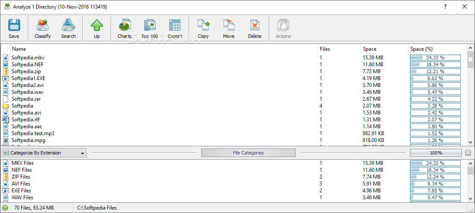Click the Export toolbar icon

point(175,29)
